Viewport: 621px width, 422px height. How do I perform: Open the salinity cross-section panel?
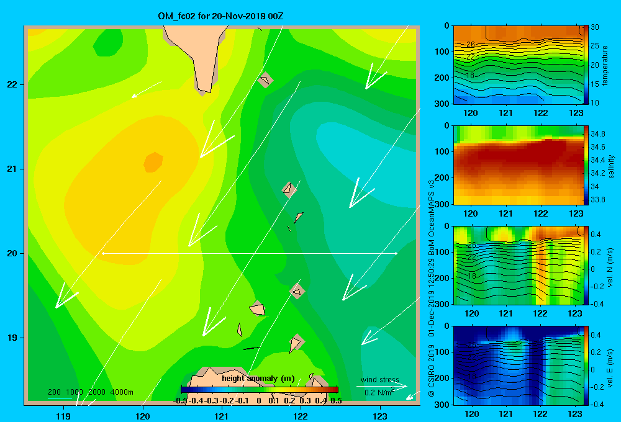(x=518, y=166)
